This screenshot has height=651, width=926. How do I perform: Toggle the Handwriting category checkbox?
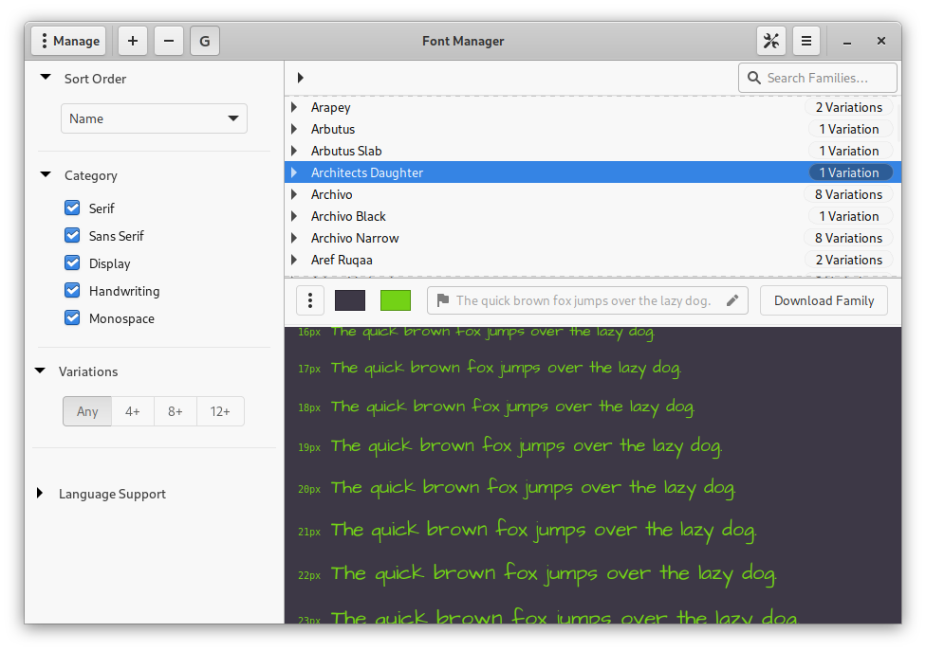pos(72,291)
